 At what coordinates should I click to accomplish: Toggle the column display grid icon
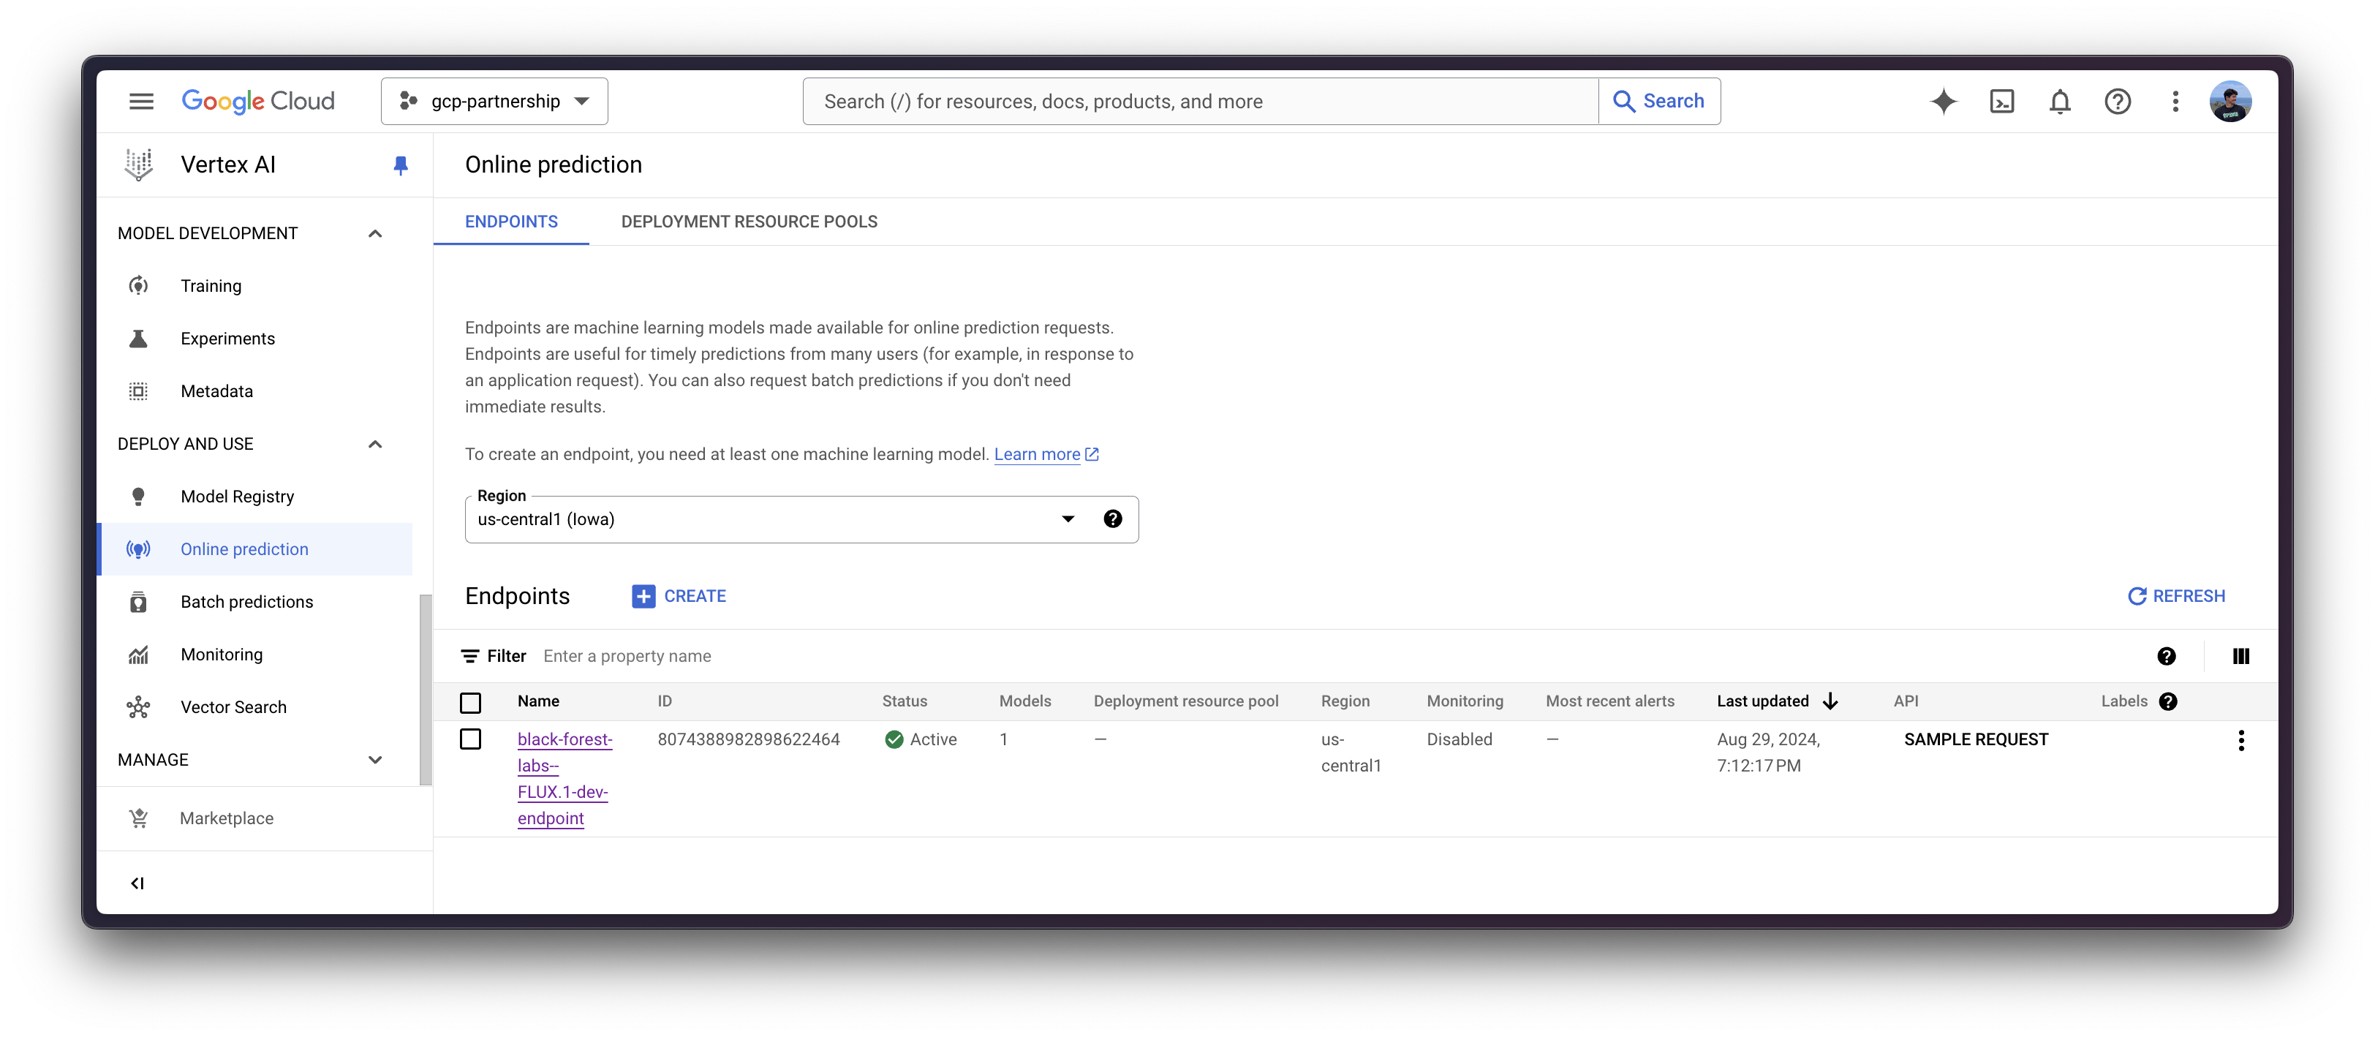coord(2242,655)
